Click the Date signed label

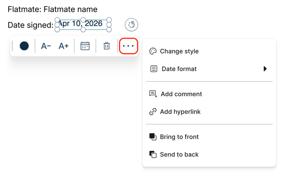pyautogui.click(x=30, y=25)
